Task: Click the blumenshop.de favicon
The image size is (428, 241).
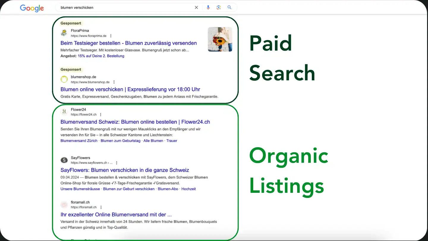Action: pos(64,79)
